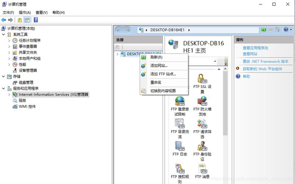Select 添加 FTP 站点... in context menu

(x=163, y=74)
